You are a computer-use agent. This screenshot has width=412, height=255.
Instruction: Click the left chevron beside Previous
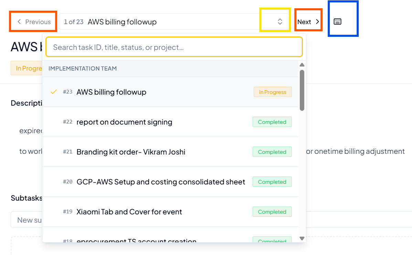[x=19, y=22]
